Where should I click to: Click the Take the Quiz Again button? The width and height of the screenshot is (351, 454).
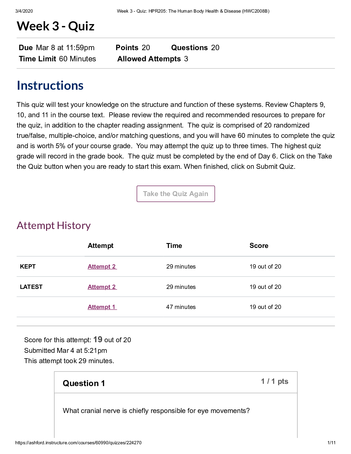pos(175,194)
